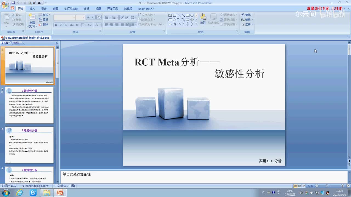Open the Font dialog launcher
Viewport: 351px width, 197px height.
pos(100,31)
